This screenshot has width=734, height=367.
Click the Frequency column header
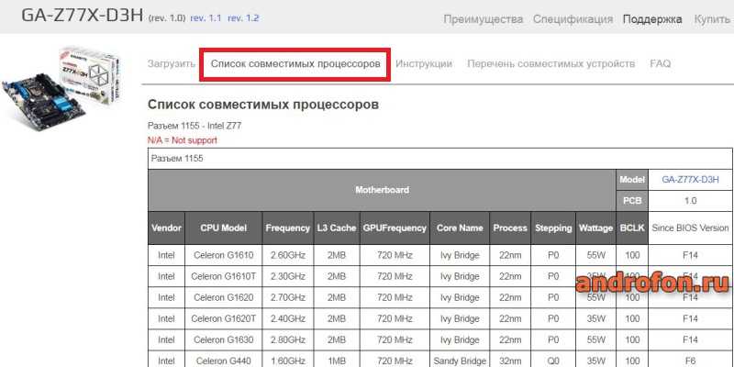coord(287,228)
